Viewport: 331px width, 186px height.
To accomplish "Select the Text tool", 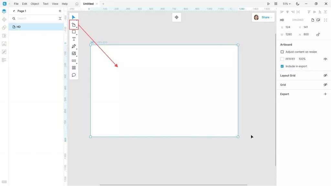I will point(74,39).
